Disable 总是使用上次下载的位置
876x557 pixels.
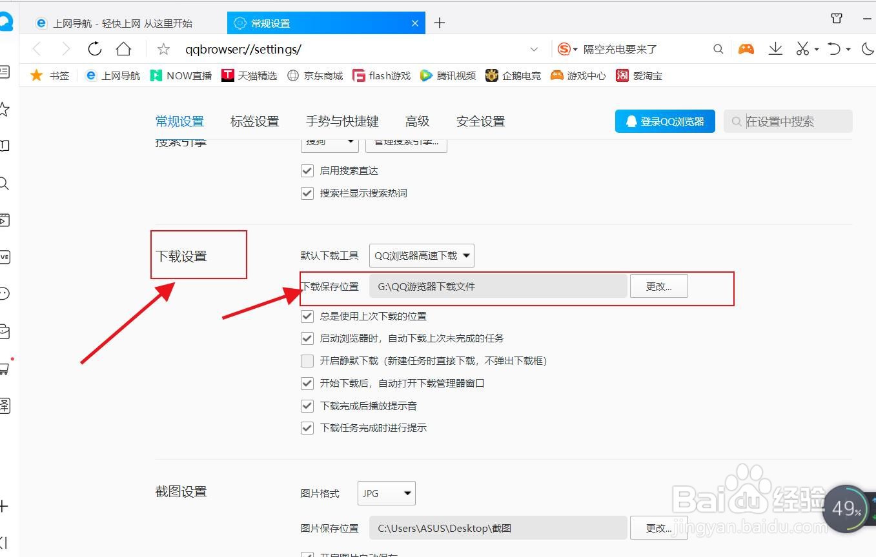click(x=307, y=316)
